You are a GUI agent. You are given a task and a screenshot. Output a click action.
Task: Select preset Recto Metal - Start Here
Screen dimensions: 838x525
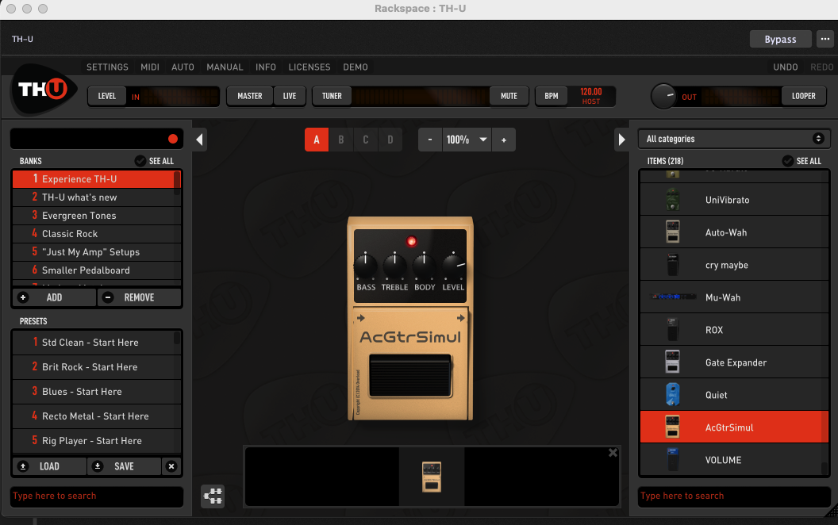(97, 416)
